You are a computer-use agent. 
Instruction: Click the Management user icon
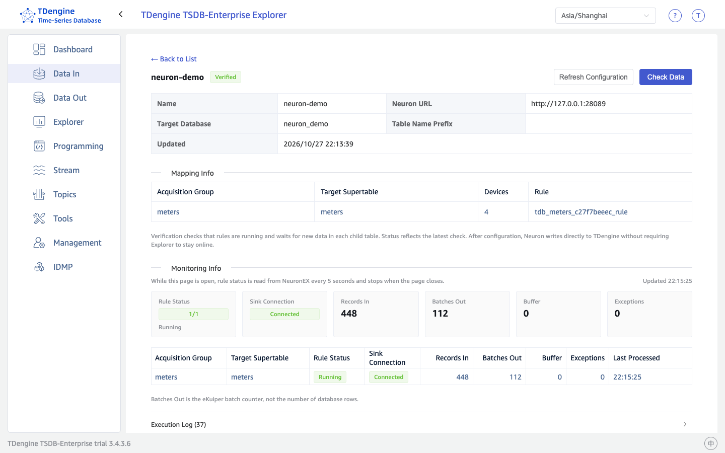click(39, 243)
